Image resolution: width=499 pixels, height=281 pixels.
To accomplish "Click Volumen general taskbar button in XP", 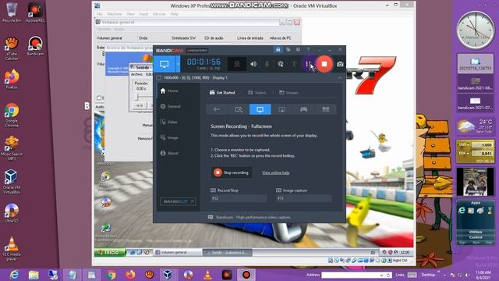I will (x=177, y=252).
